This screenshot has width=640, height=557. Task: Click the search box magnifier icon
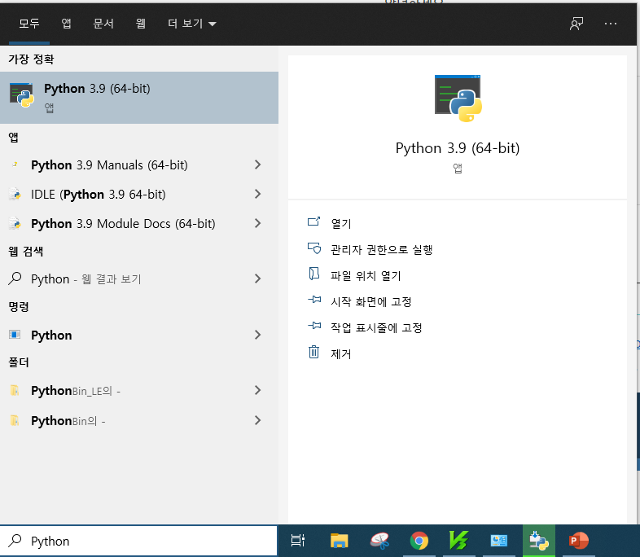15,541
